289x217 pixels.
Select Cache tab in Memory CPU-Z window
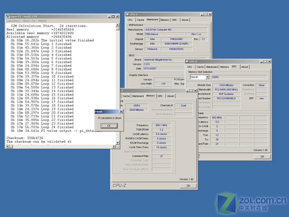tap(126, 96)
